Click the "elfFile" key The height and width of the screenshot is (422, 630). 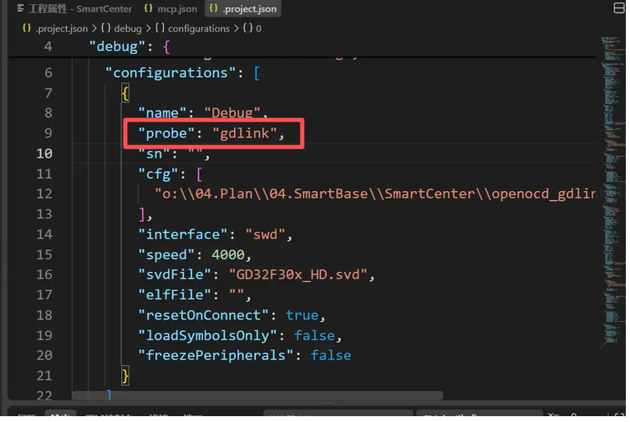(x=175, y=296)
